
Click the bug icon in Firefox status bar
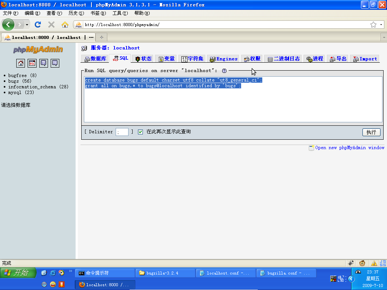pyautogui.click(x=351, y=263)
